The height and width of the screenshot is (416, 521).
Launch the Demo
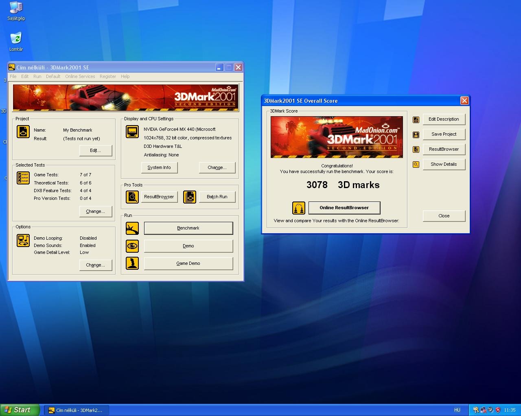(x=188, y=246)
